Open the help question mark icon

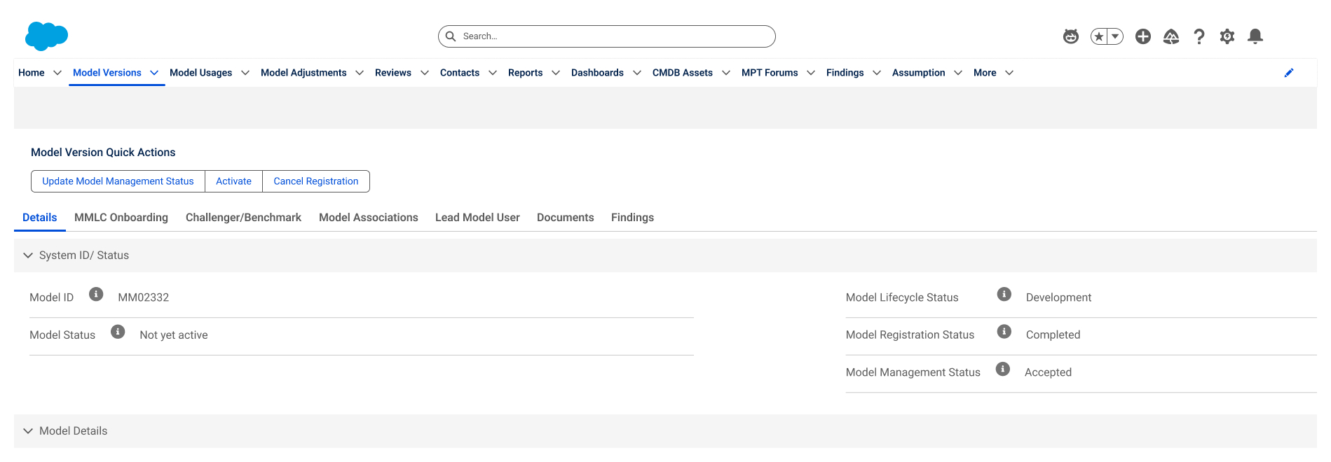(1199, 36)
